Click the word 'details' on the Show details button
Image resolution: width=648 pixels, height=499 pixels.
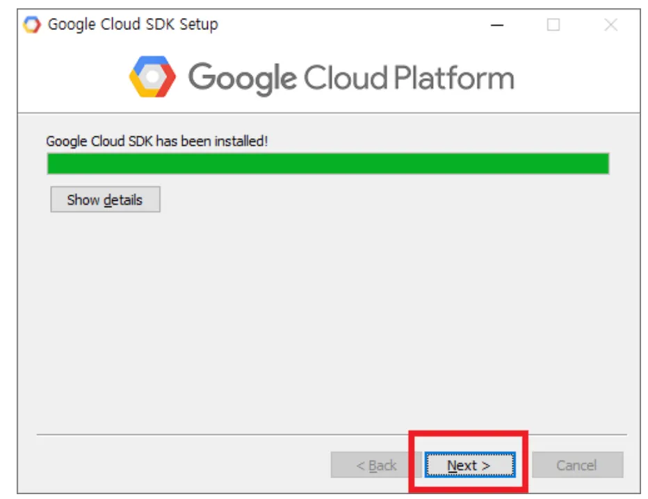[123, 200]
